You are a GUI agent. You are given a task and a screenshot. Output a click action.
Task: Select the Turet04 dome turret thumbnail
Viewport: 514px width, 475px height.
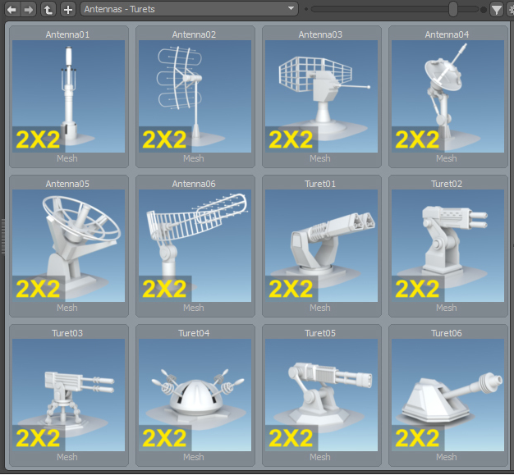click(195, 395)
